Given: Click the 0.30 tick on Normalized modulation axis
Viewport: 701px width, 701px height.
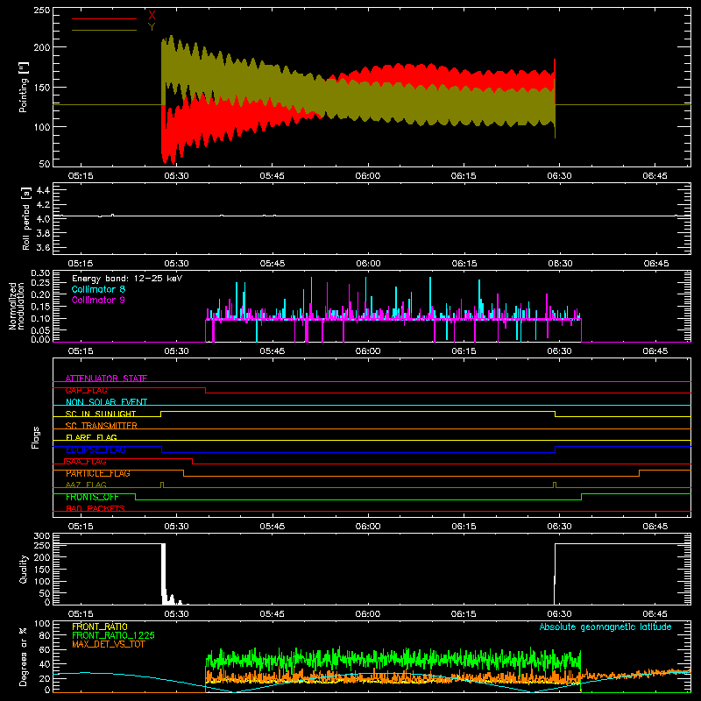Looking at the screenshot, I should click(x=40, y=273).
